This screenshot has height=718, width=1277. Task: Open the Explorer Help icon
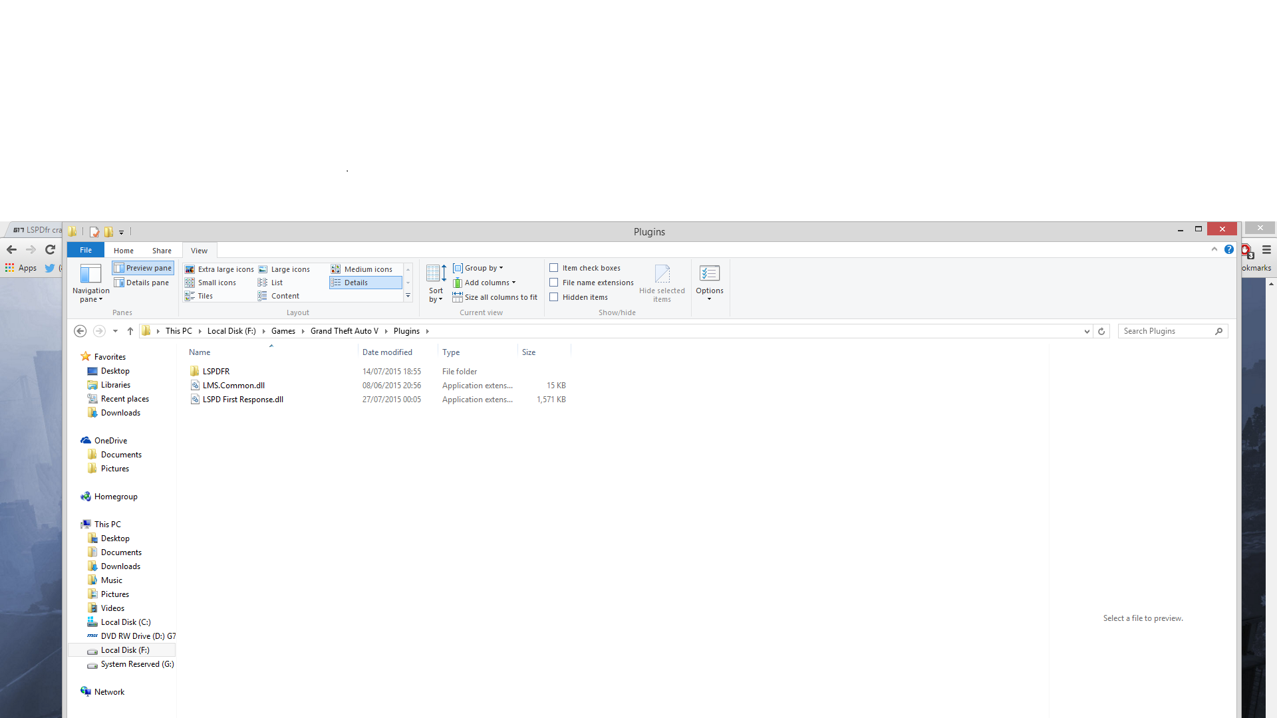click(1229, 249)
